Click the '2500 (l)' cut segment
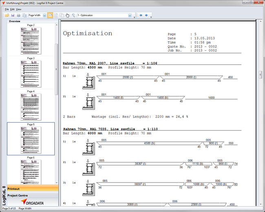Viewport: 265px width, 212px height. (x=196, y=204)
